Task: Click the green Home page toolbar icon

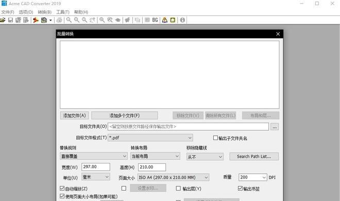Action: coord(173,20)
